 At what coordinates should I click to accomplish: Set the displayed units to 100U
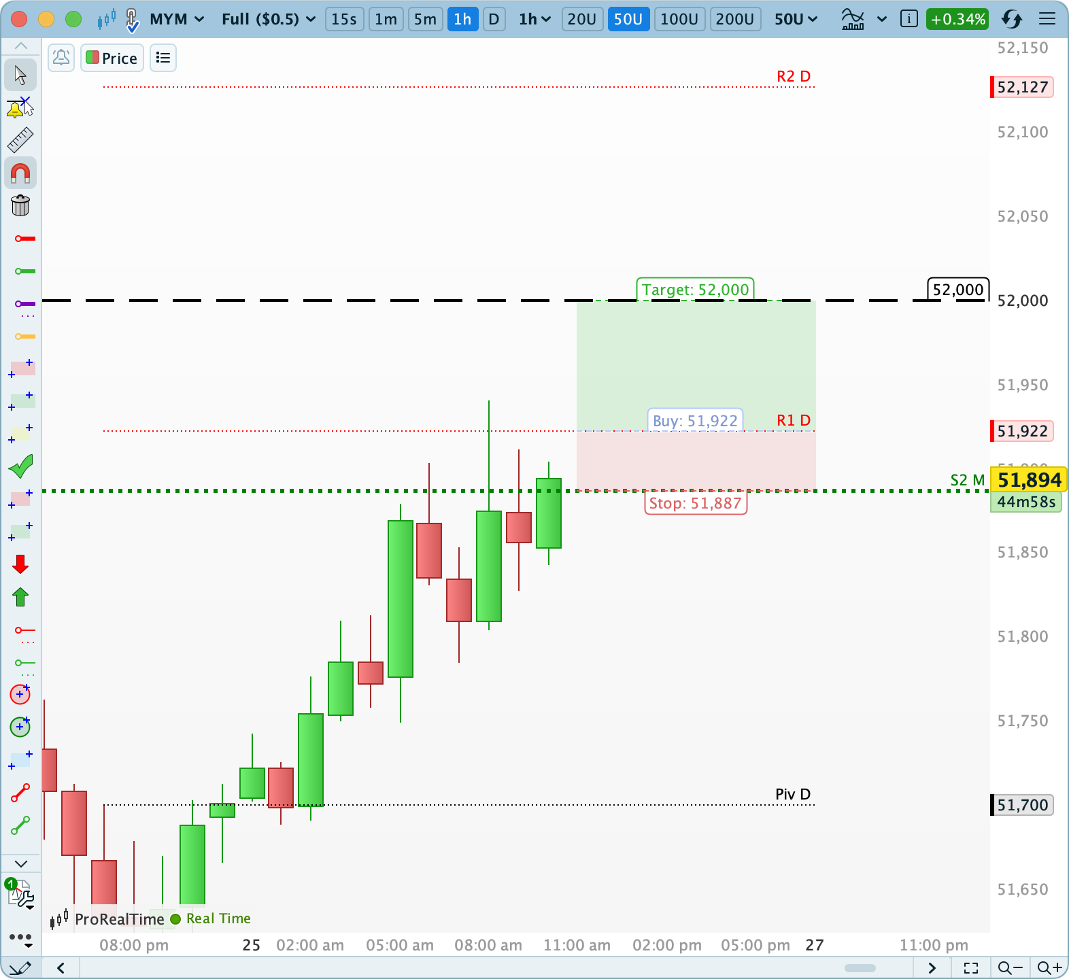point(679,19)
